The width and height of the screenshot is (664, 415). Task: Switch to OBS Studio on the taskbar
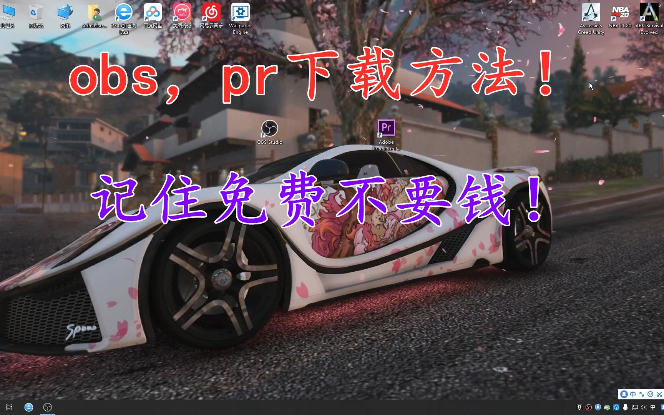coord(48,407)
